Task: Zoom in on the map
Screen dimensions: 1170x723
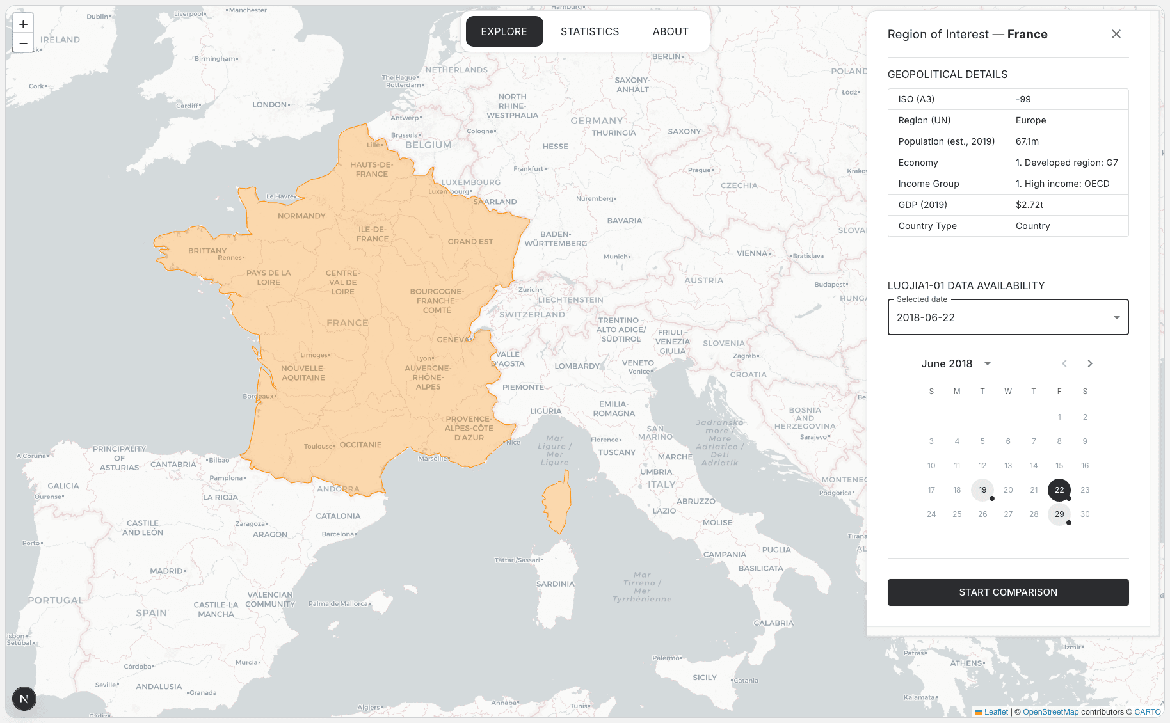Action: click(23, 24)
